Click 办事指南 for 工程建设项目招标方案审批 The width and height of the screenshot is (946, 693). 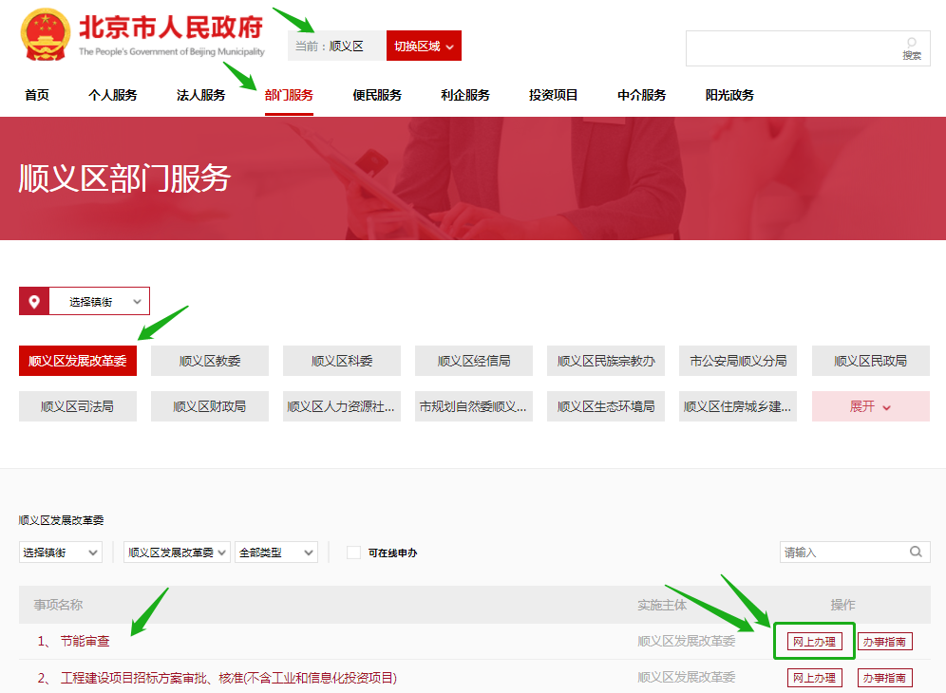[885, 678]
